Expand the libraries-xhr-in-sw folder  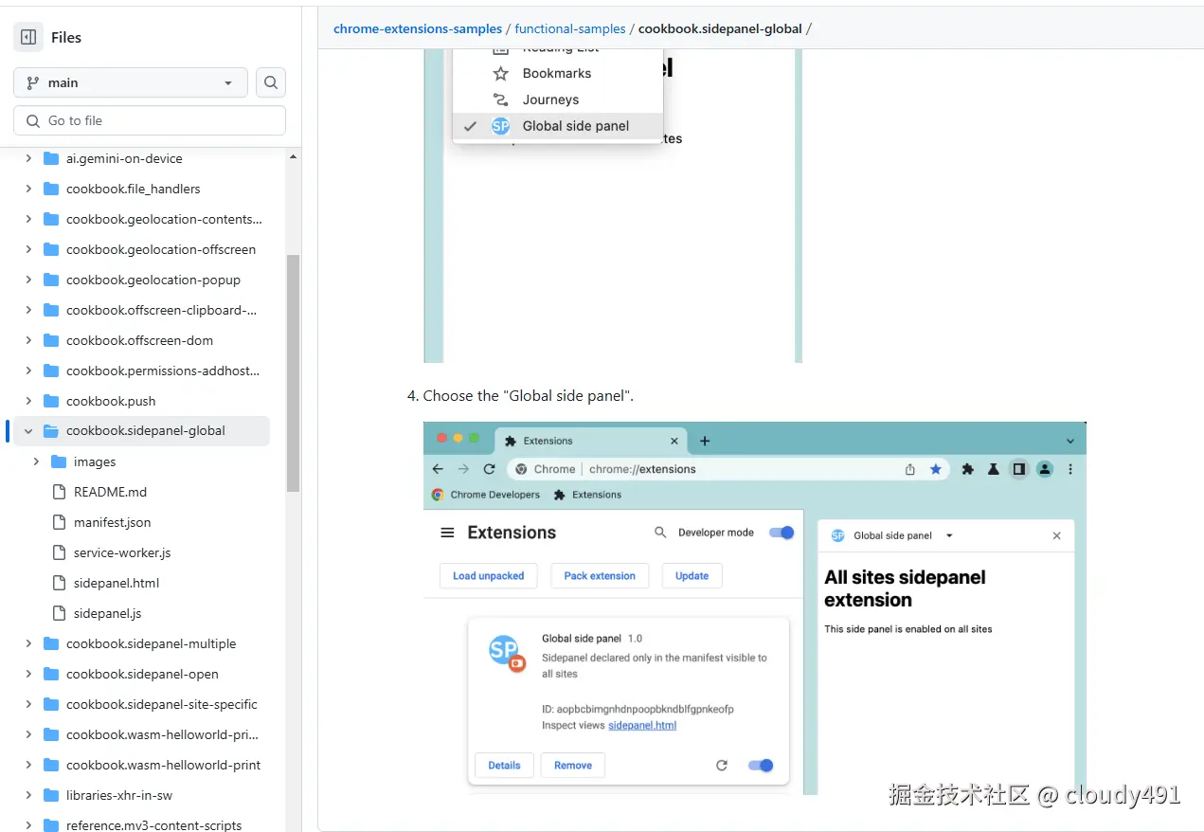click(x=27, y=795)
